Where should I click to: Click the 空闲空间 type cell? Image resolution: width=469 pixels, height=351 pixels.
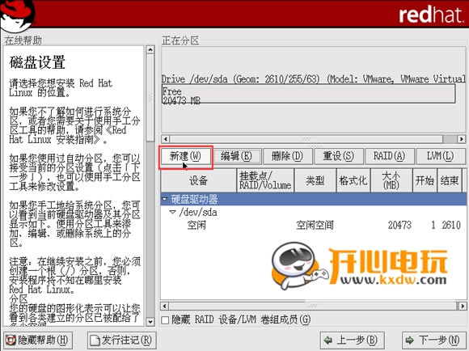pos(315,225)
